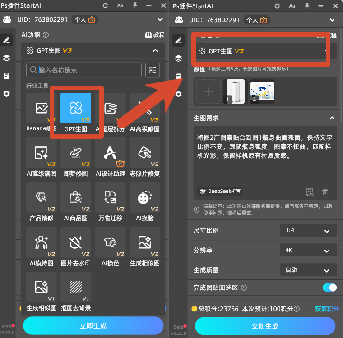Open 生成相似图 V1 tool
Image resolution: width=343 pixels, height=338 pixels.
(x=42, y=287)
